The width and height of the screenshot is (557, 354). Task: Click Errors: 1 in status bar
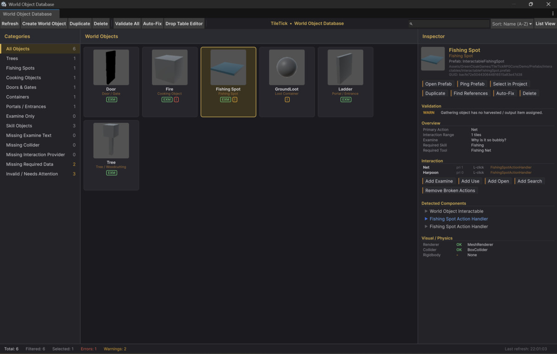pyautogui.click(x=89, y=349)
